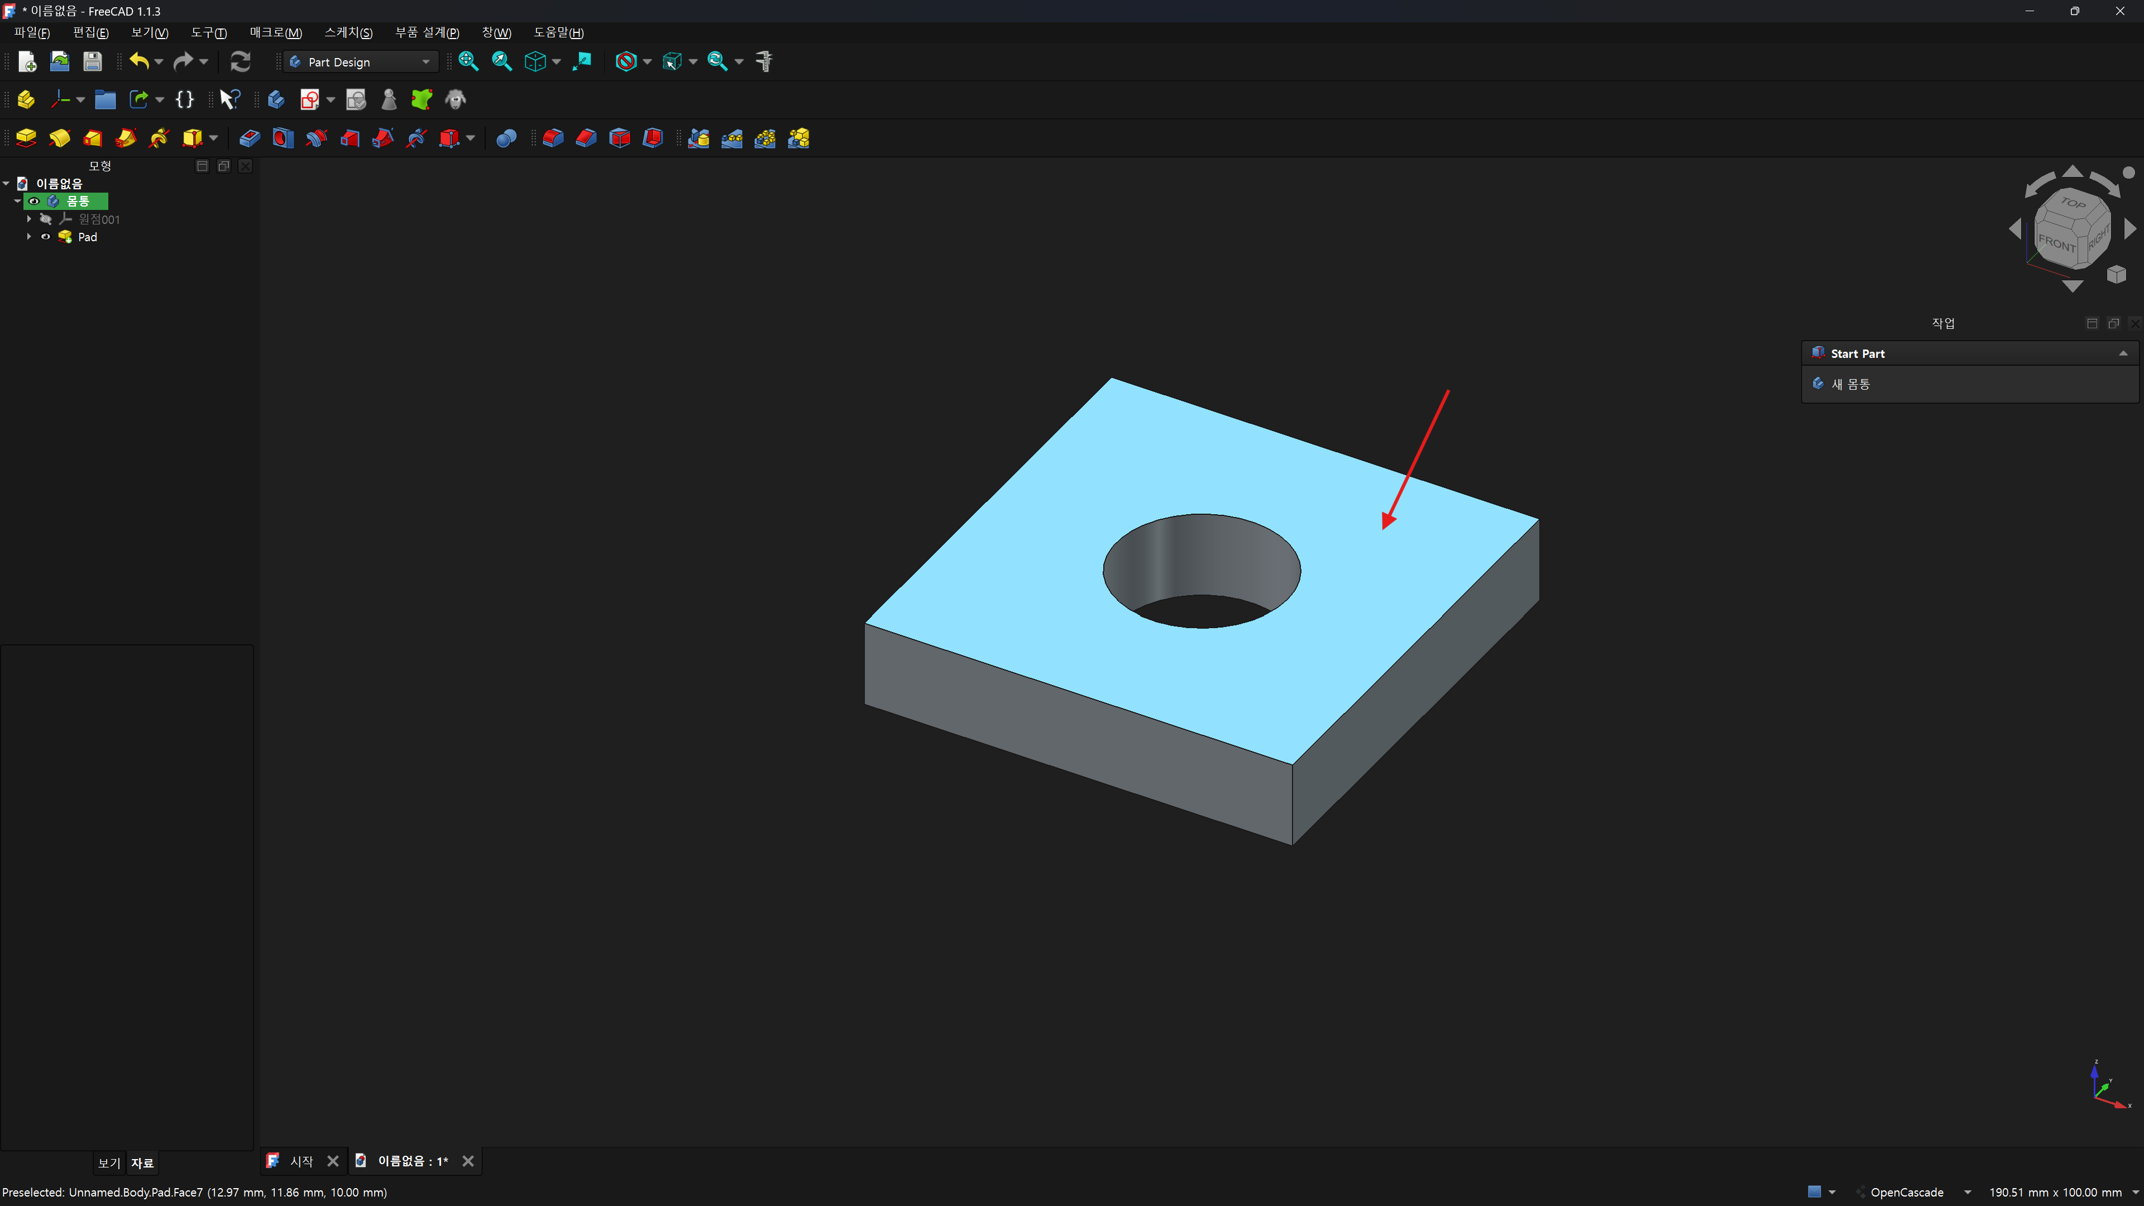Click the Fit Selection magnifier icon
Image resolution: width=2144 pixels, height=1206 pixels.
tap(502, 61)
